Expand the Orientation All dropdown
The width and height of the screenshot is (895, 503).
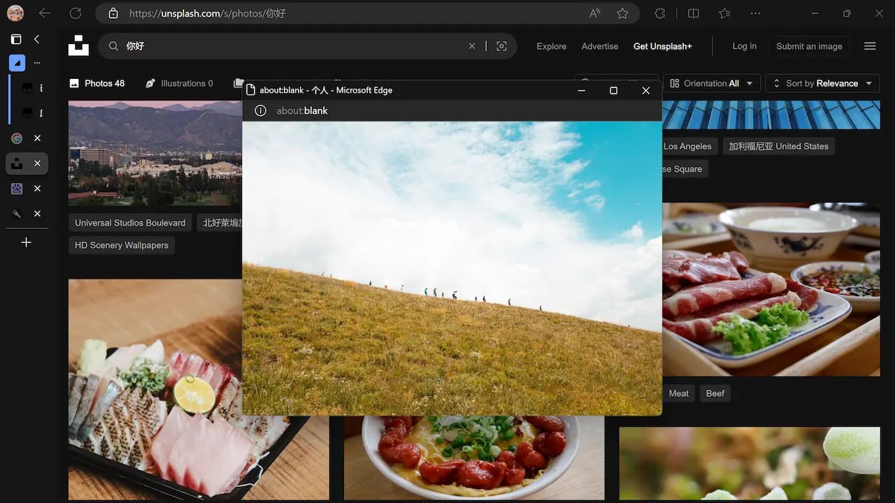pos(712,83)
